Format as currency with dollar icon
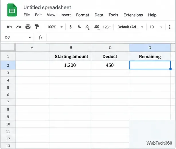This screenshot has width=176, height=149. (71, 27)
